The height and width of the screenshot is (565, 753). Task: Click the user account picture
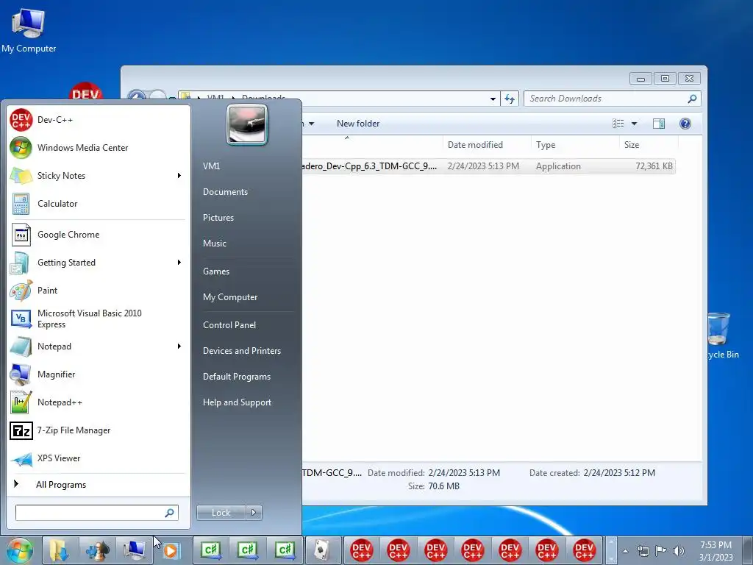[247, 124]
